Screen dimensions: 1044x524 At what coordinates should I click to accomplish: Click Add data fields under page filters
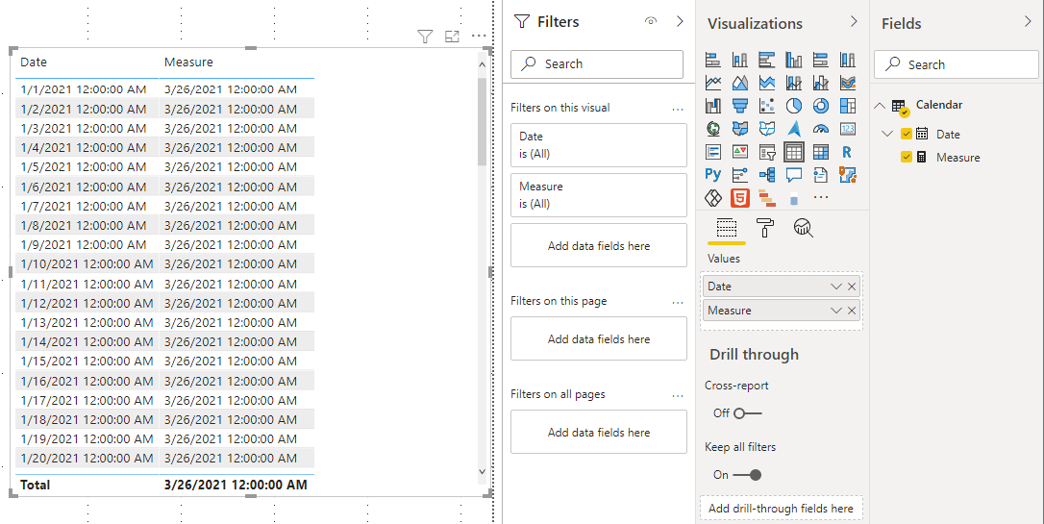pos(599,338)
